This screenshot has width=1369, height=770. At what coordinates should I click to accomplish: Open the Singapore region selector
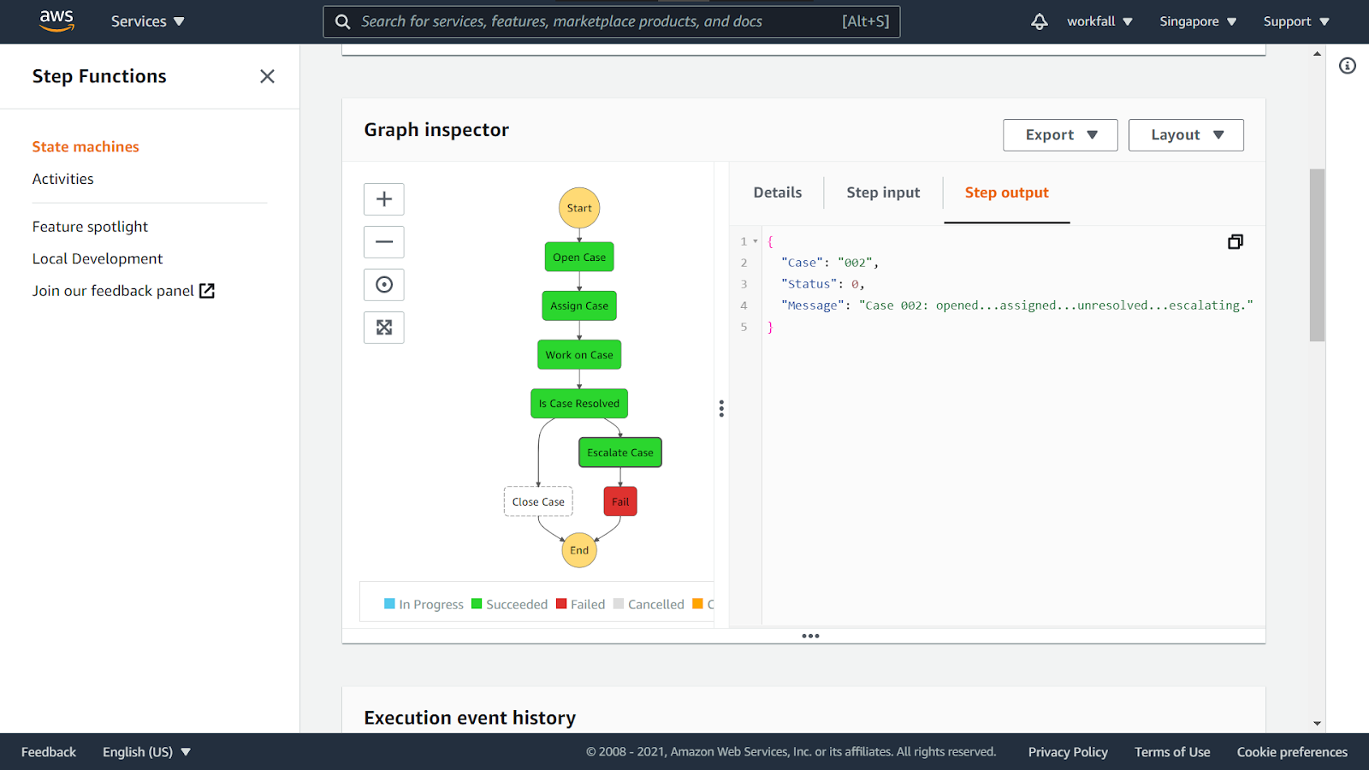(1198, 21)
